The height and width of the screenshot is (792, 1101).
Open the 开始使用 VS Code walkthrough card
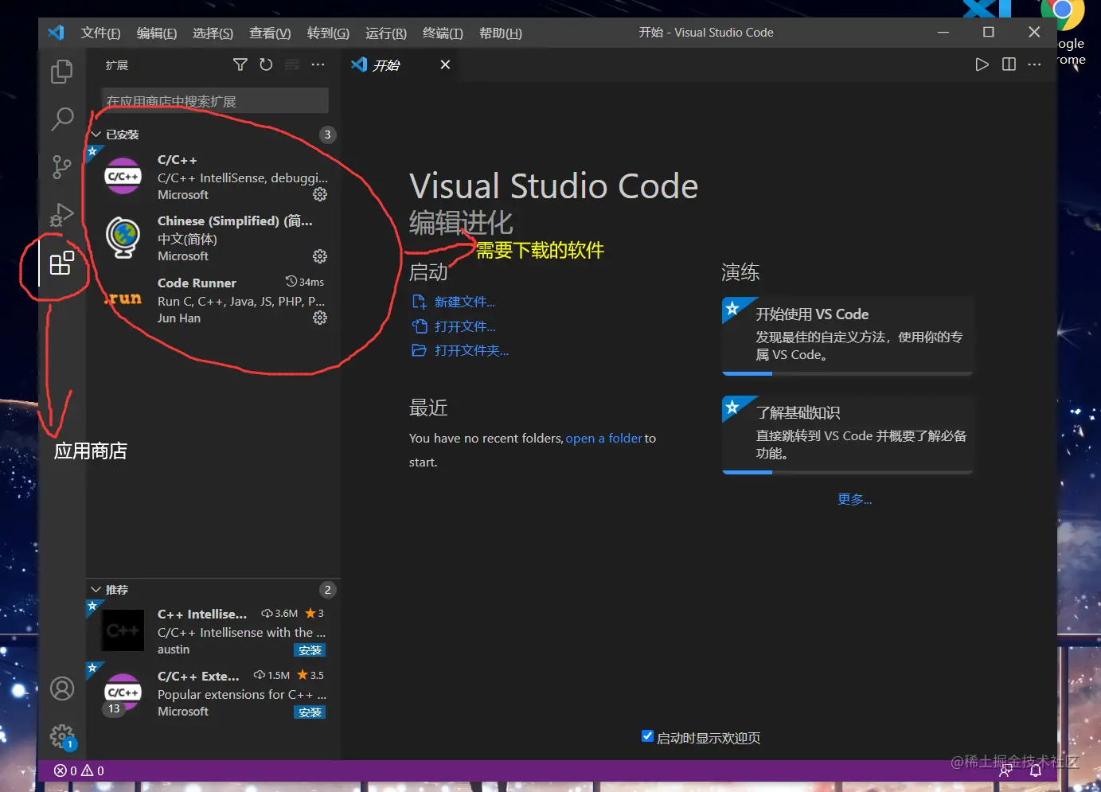(848, 335)
